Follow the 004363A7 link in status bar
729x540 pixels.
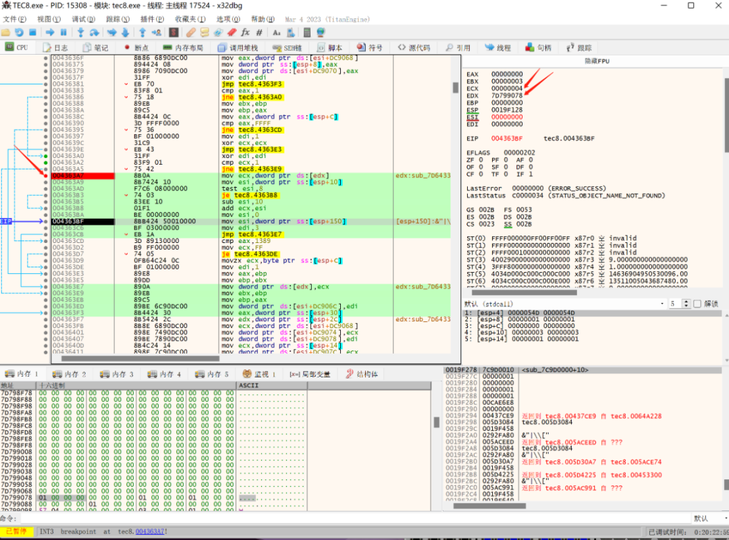click(150, 531)
